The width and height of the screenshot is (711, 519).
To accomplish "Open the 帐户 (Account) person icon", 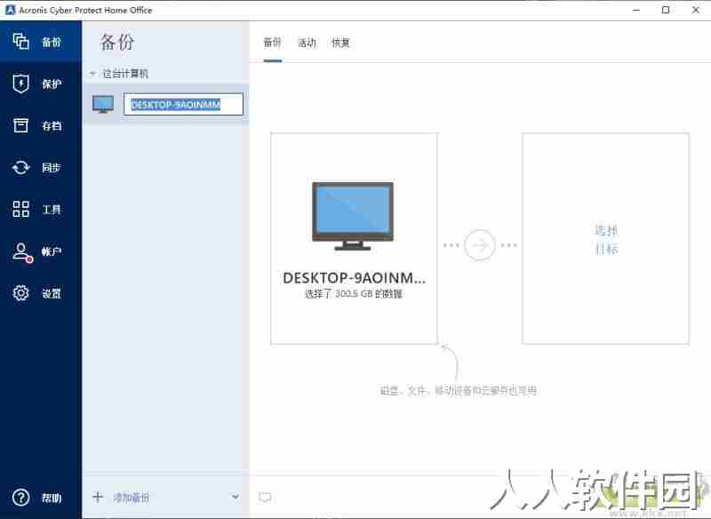I will click(21, 252).
